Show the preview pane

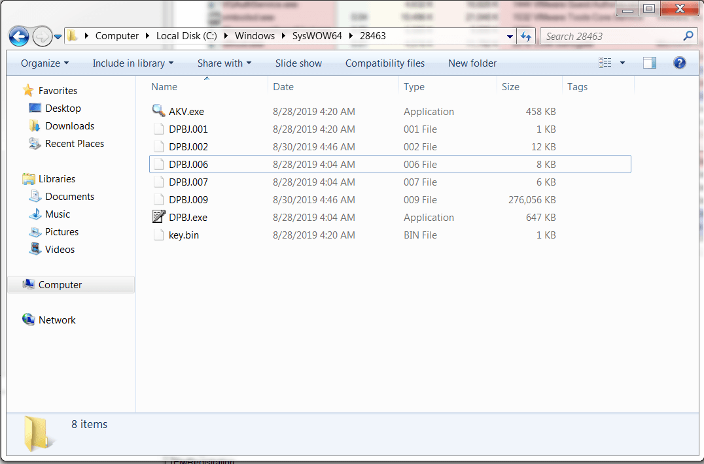(x=649, y=62)
